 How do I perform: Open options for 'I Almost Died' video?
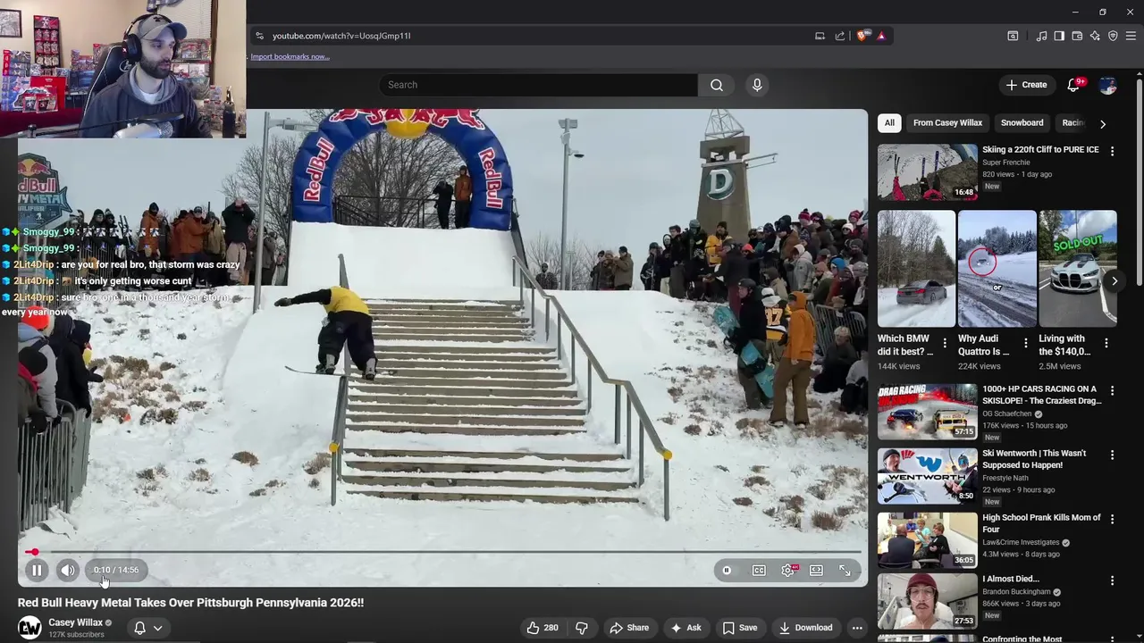coord(1112,580)
